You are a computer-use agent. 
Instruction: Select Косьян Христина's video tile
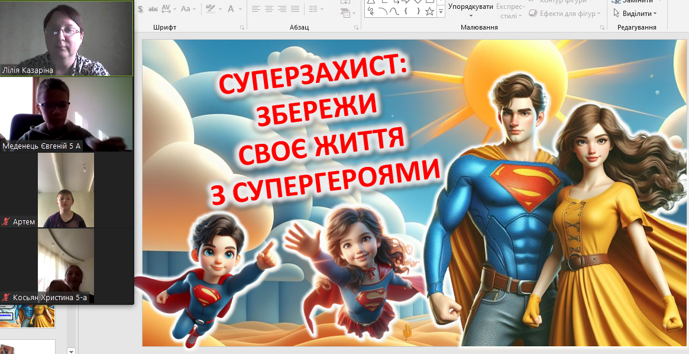pos(66,266)
